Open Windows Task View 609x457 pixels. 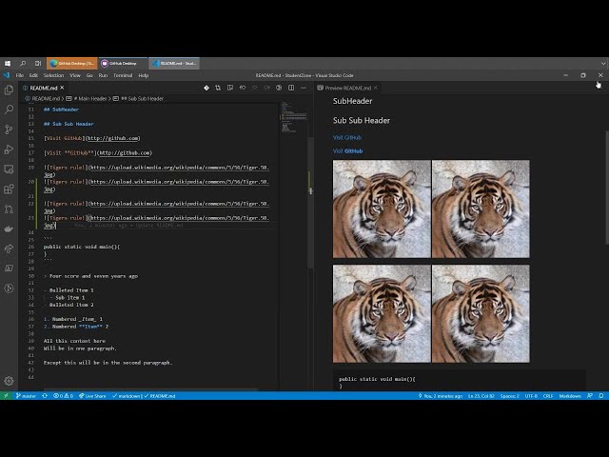[38, 63]
